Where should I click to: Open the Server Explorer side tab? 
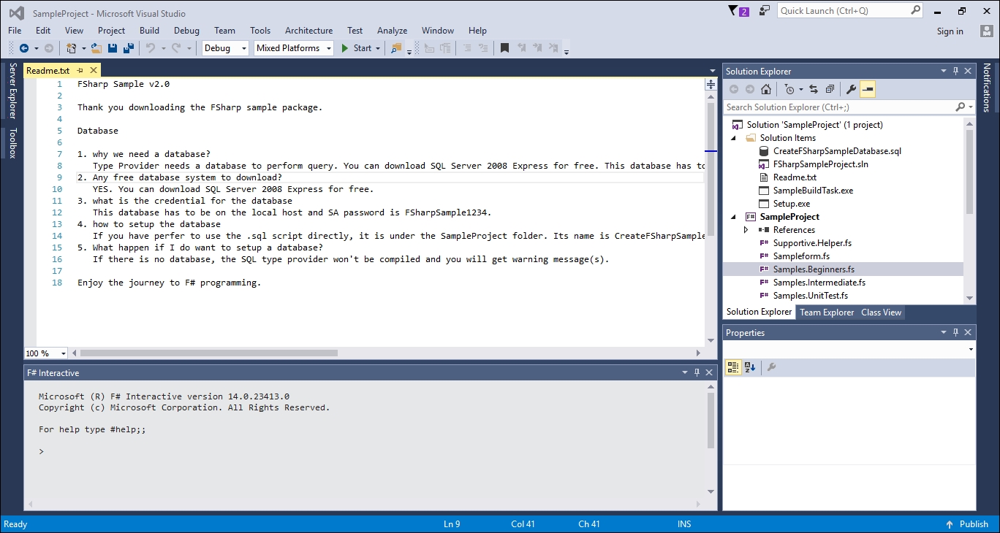[12, 91]
